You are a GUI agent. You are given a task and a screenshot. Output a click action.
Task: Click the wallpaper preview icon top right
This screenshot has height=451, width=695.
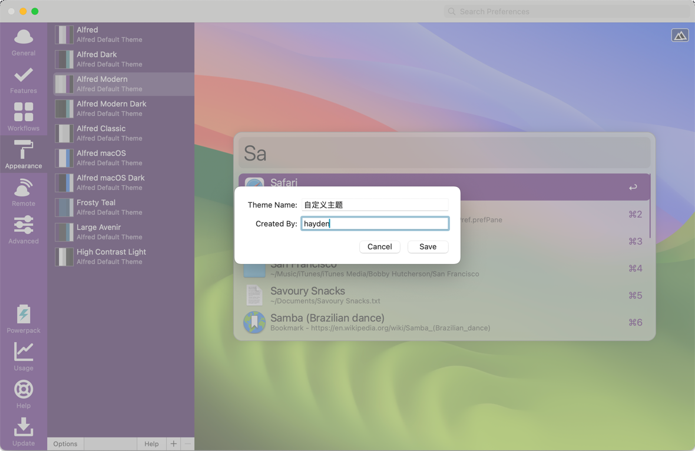point(680,36)
